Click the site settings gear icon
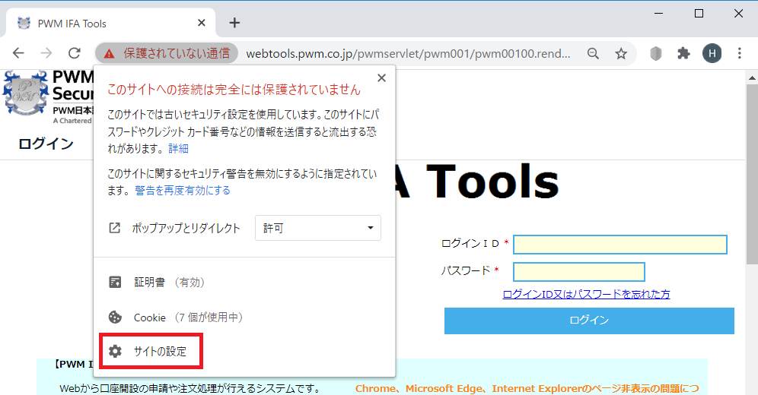The height and width of the screenshot is (395, 758). (x=115, y=351)
